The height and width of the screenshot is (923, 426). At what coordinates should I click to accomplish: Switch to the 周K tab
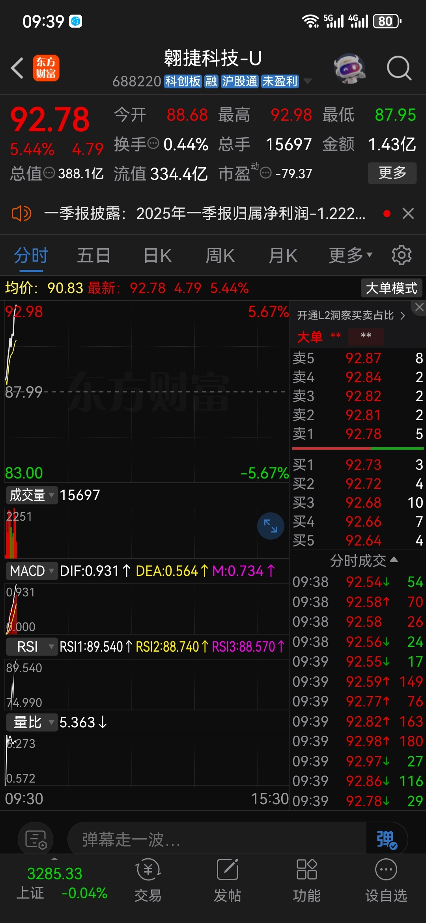click(220, 256)
